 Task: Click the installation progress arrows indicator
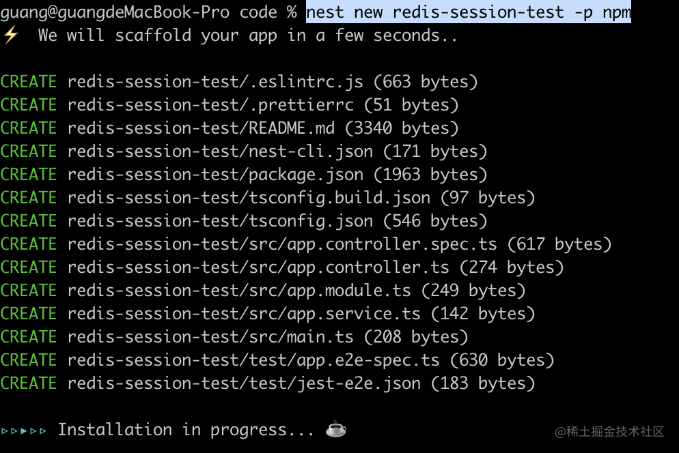(24, 430)
